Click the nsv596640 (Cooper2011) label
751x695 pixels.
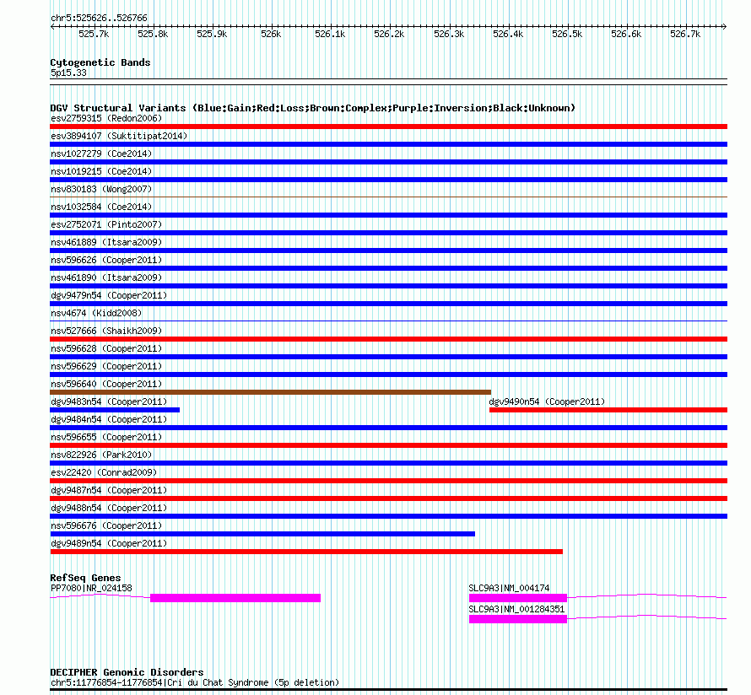[106, 384]
